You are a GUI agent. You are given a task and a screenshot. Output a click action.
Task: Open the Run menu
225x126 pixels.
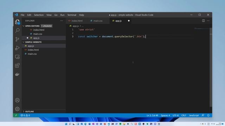[62, 15]
